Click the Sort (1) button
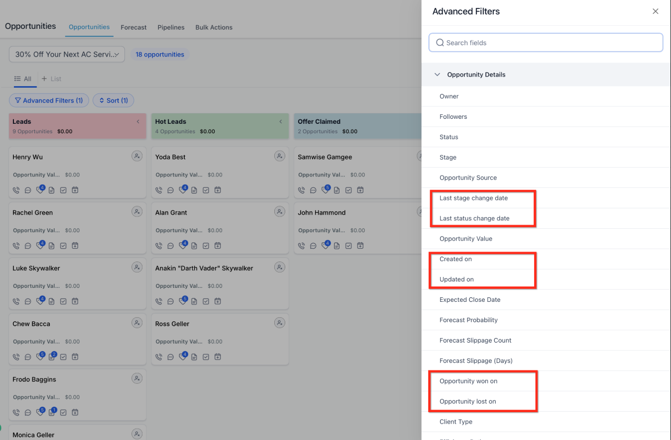The height and width of the screenshot is (440, 671). tap(113, 100)
